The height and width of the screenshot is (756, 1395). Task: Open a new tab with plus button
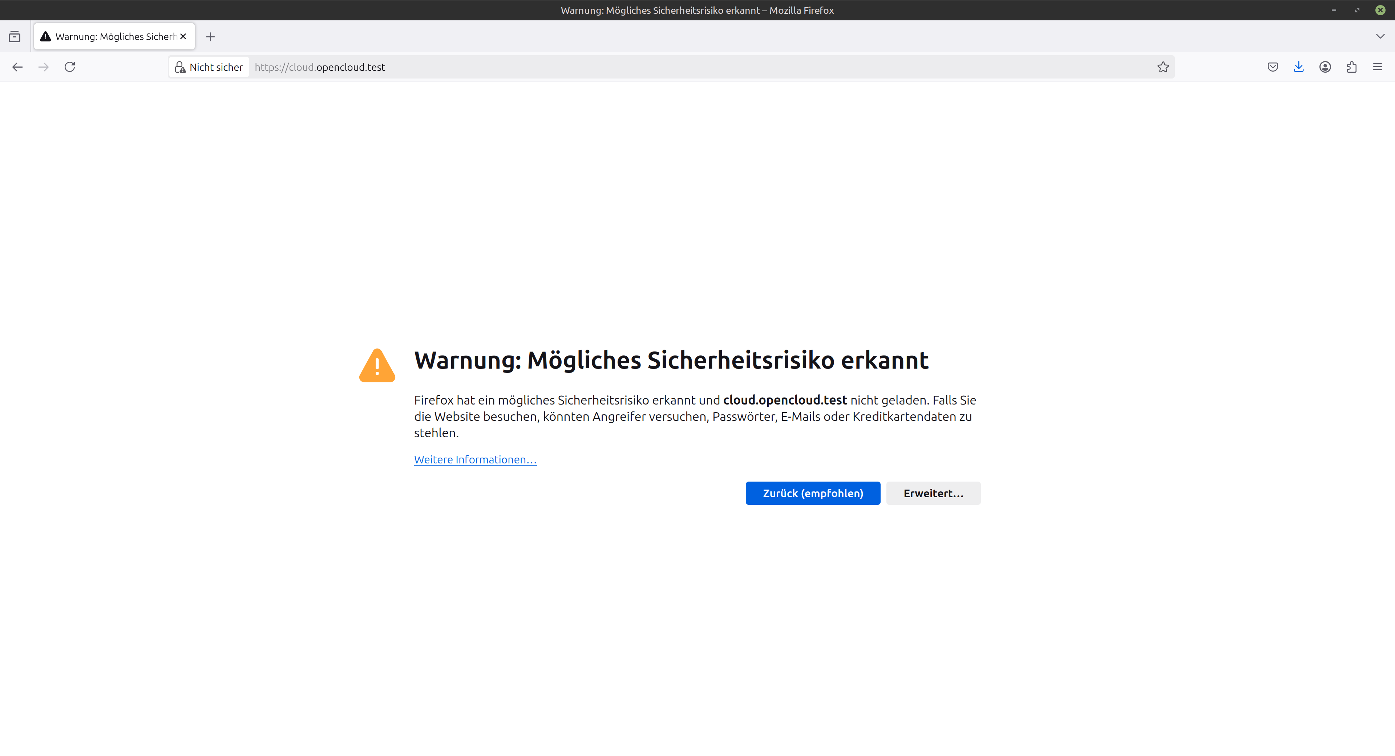pyautogui.click(x=211, y=36)
